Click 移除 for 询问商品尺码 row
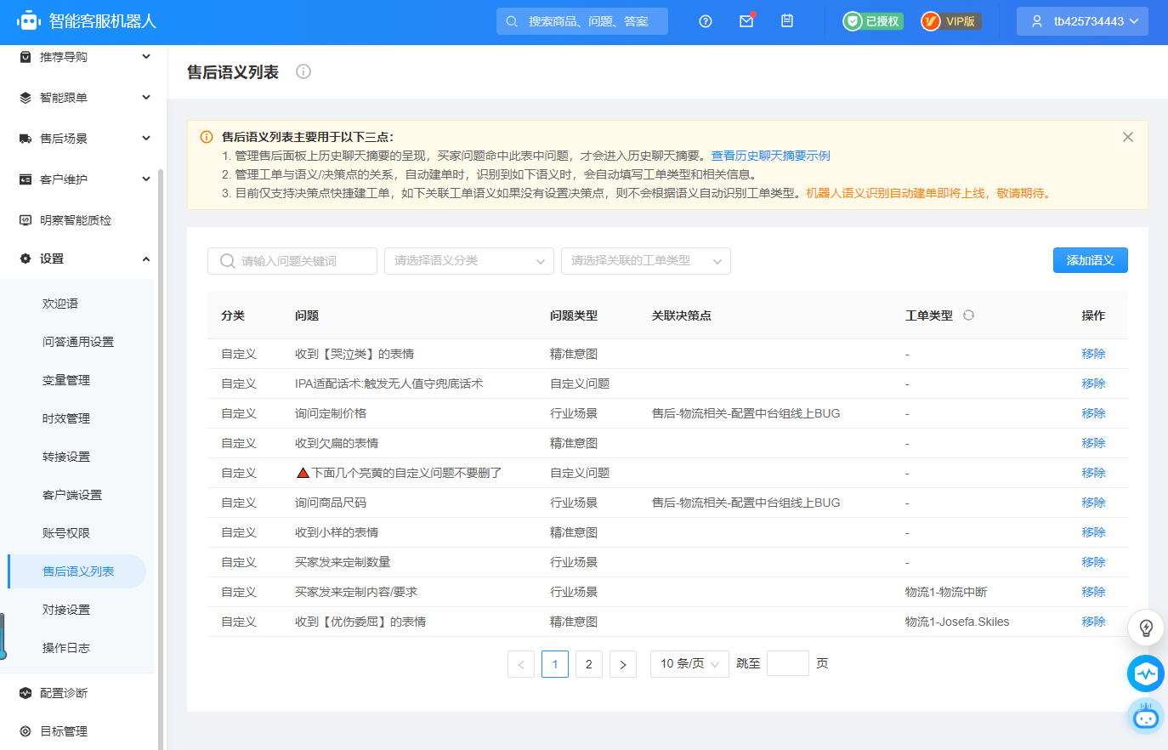Image resolution: width=1168 pixels, height=750 pixels. pos(1094,503)
